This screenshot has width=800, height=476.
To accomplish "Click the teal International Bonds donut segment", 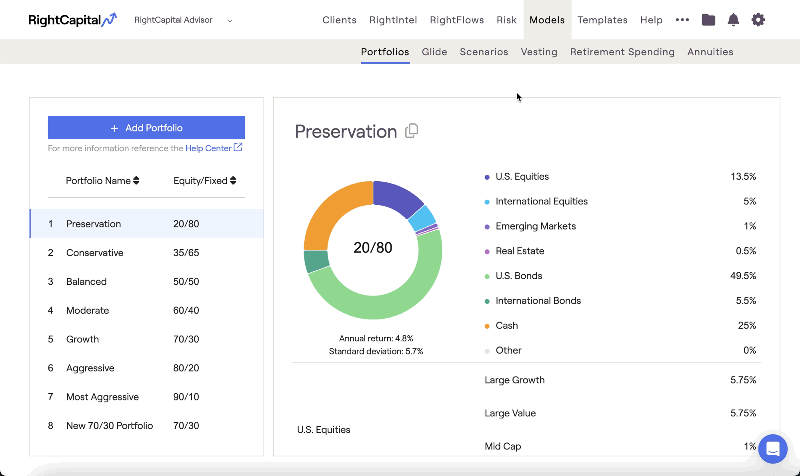I will (316, 261).
